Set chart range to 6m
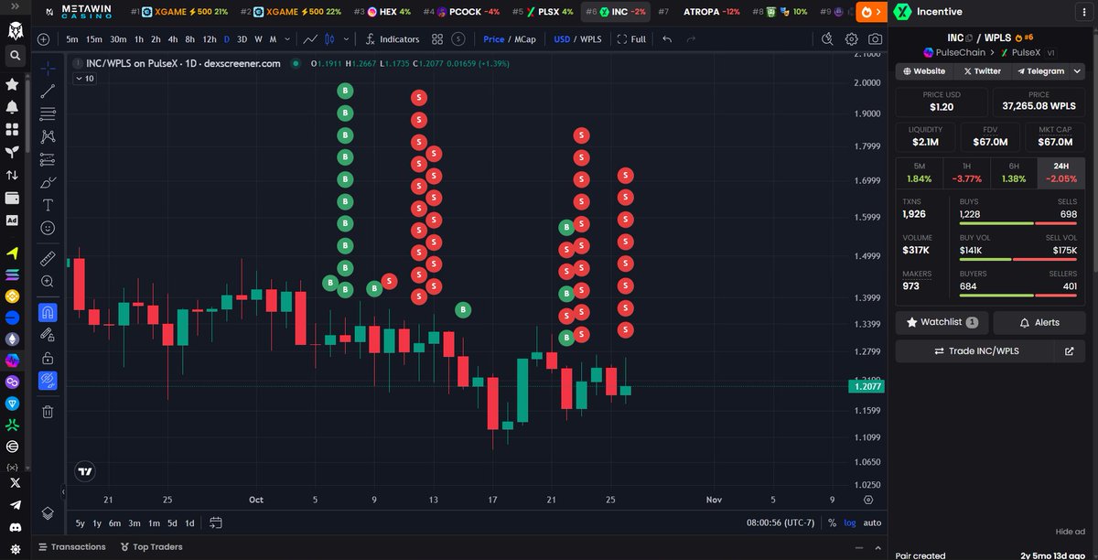 [114, 522]
